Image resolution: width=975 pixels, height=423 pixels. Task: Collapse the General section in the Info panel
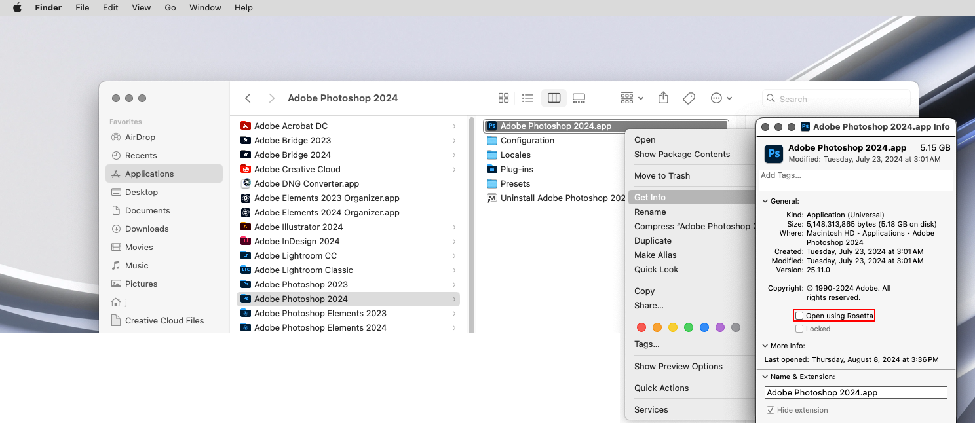765,200
